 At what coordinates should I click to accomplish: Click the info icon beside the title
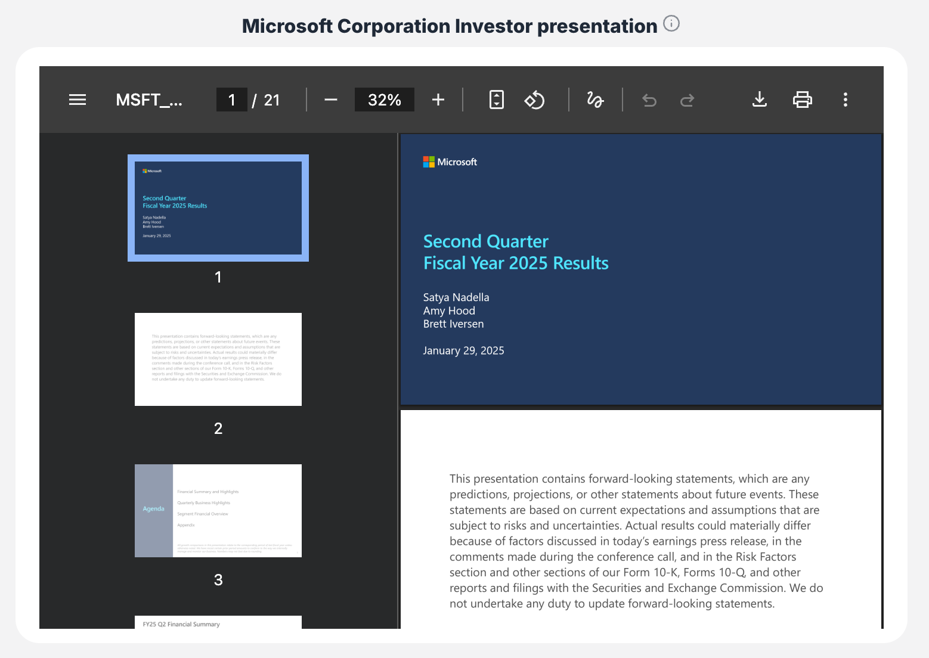(671, 24)
